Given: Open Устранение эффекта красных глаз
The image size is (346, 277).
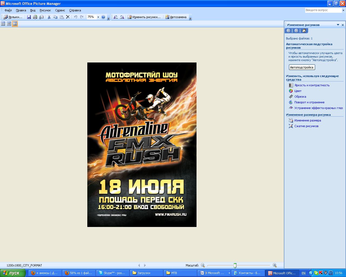Looking at the screenshot, I should coord(319,108).
